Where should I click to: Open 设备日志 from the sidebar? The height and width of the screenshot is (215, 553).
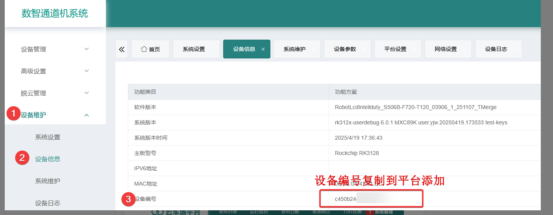click(48, 203)
